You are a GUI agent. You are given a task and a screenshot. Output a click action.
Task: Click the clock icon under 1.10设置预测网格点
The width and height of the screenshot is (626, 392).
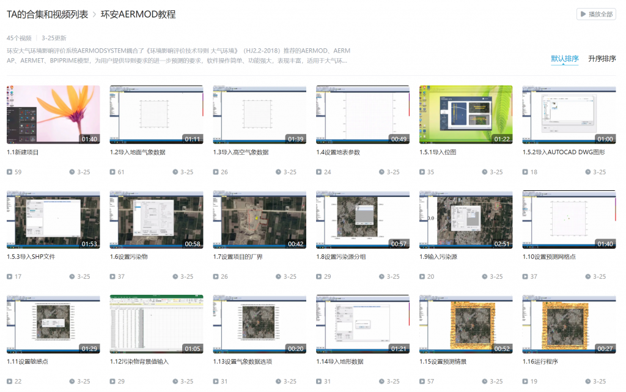pyautogui.click(x=589, y=277)
